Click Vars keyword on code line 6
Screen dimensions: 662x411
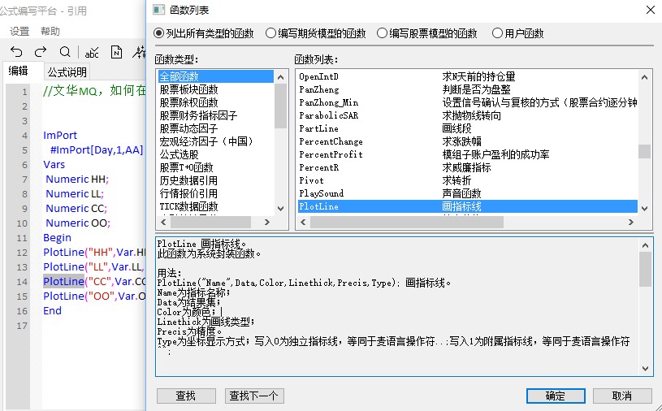(x=54, y=165)
